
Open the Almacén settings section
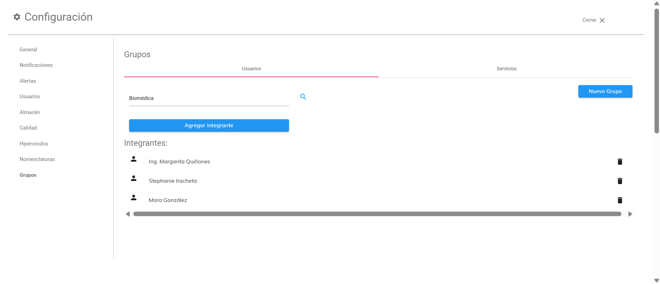tap(30, 112)
